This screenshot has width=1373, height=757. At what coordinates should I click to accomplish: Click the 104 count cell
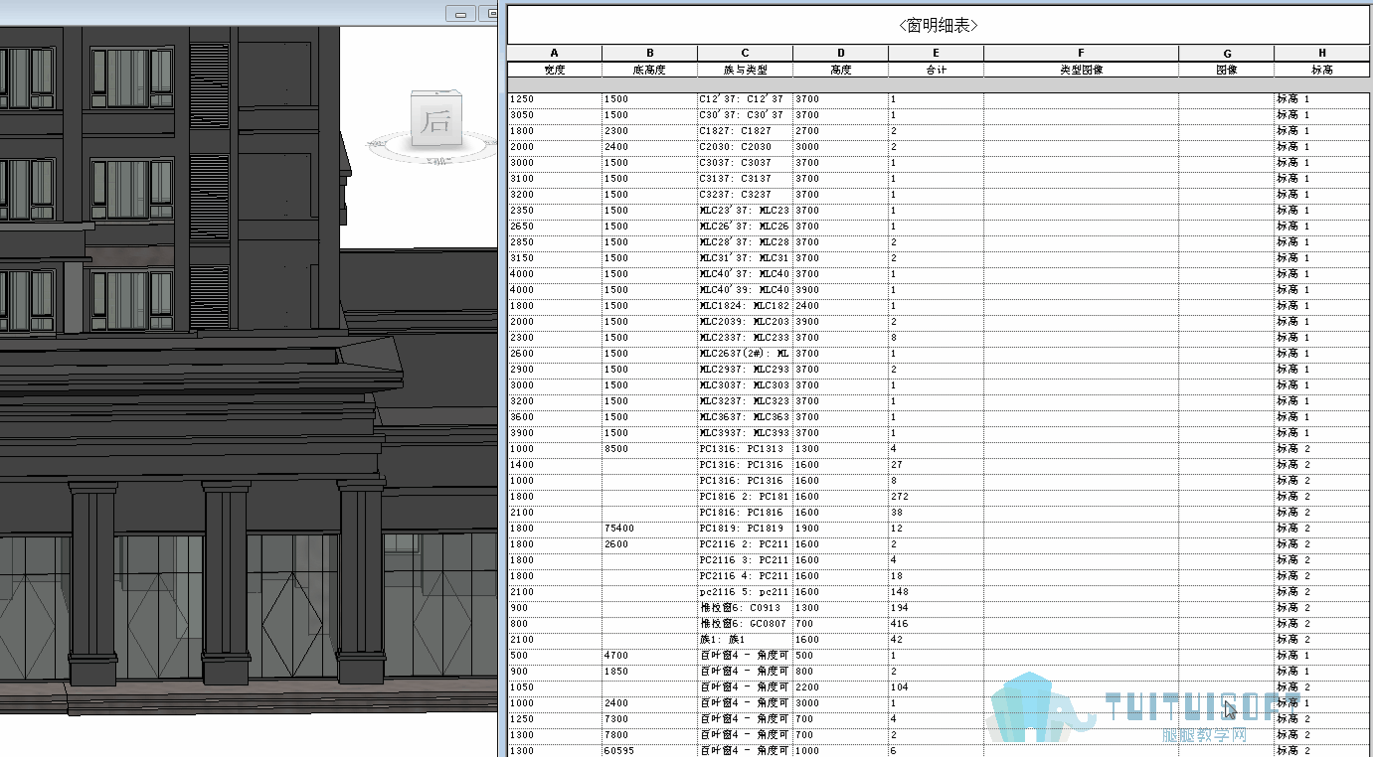[x=936, y=687]
